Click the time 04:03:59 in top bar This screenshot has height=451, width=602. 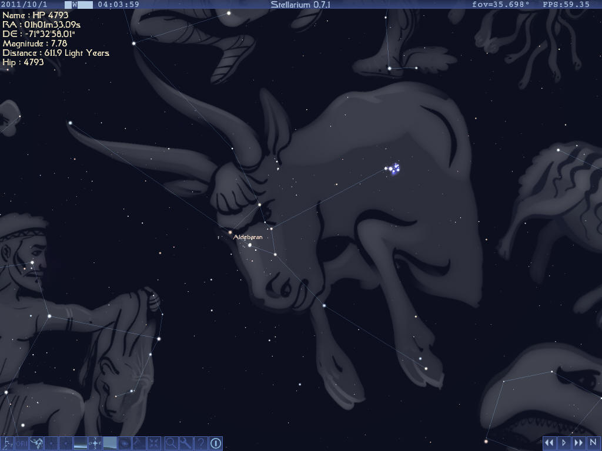(119, 5)
